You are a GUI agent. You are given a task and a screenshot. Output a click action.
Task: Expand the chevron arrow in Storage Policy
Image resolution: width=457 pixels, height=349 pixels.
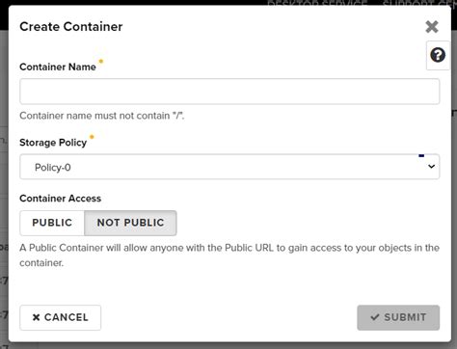pos(431,167)
